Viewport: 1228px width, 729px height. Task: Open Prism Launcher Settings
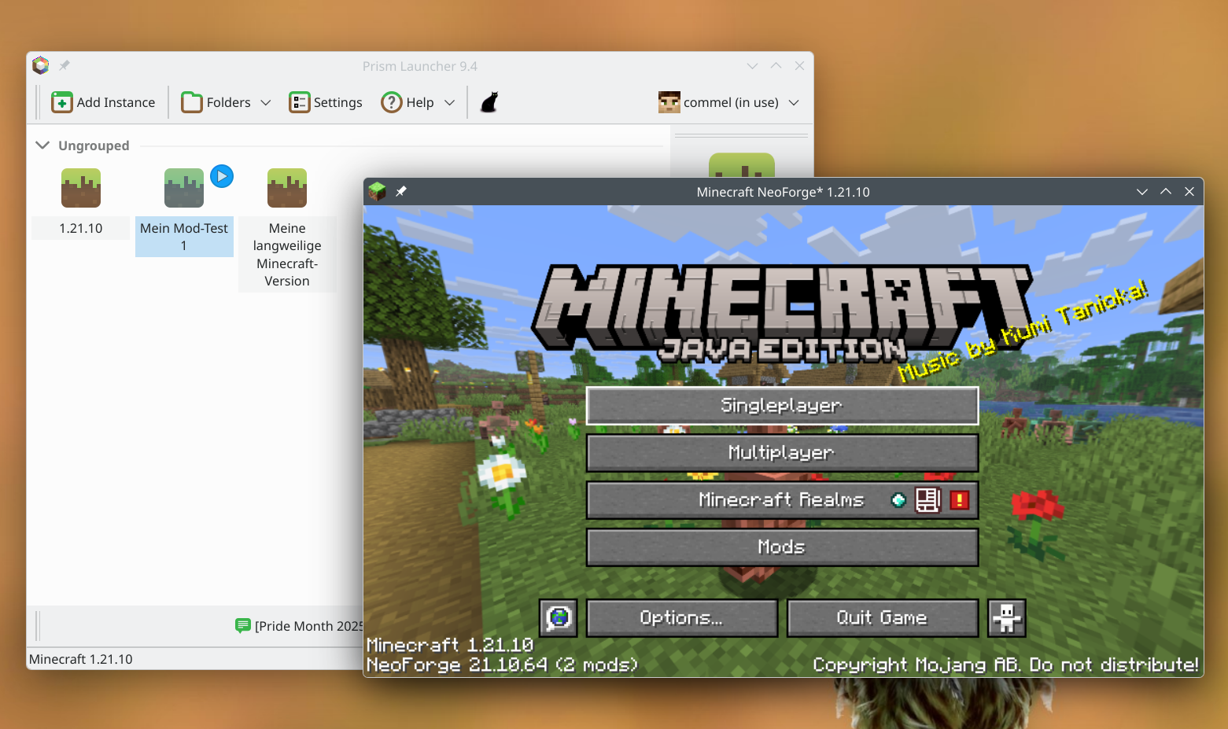326,102
